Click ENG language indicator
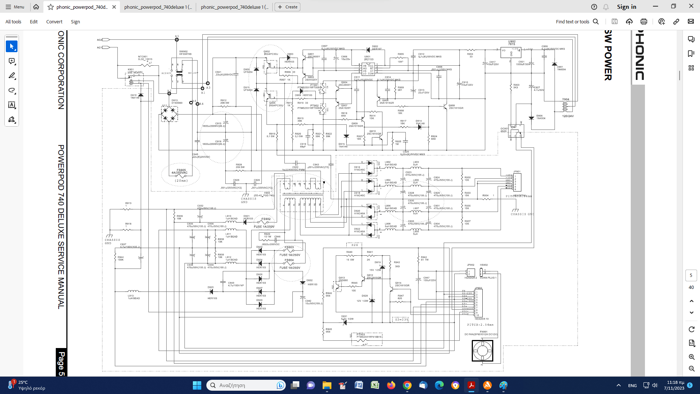Screen dimensions: 700x394 pos(633,385)
